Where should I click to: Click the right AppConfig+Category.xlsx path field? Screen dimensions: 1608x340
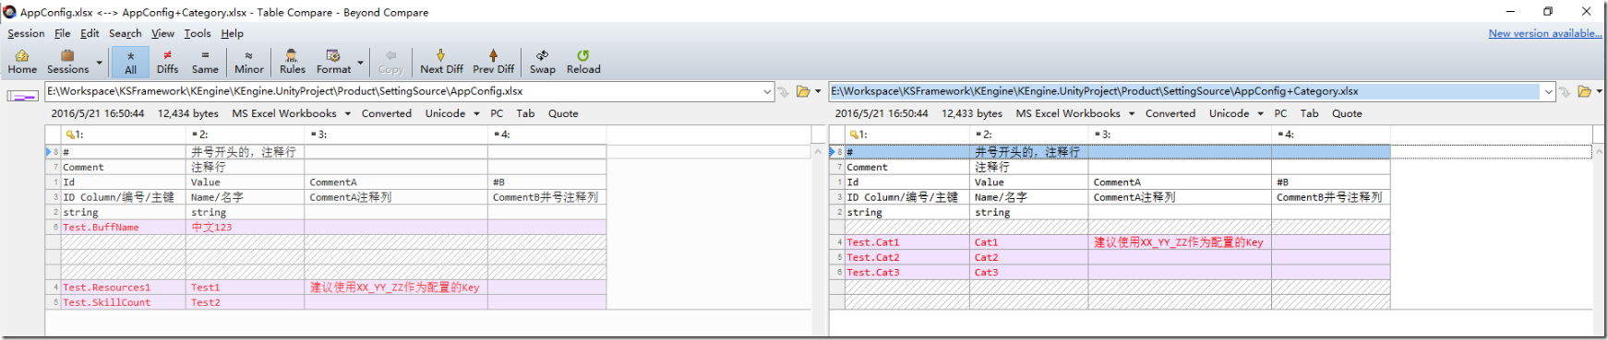pos(1186,91)
